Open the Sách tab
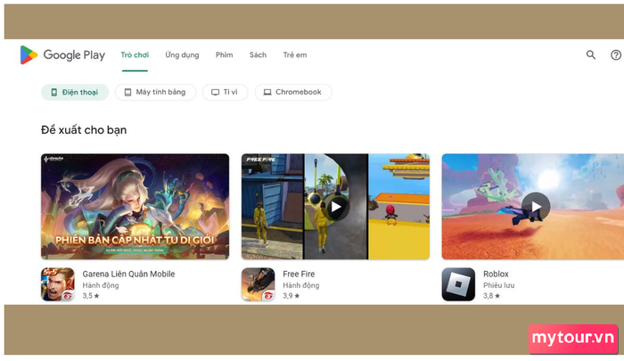Viewport: 624px width, 361px height. tap(258, 55)
